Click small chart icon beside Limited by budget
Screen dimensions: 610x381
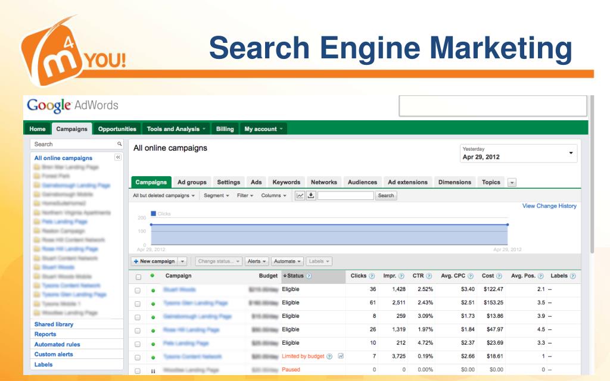point(341,356)
